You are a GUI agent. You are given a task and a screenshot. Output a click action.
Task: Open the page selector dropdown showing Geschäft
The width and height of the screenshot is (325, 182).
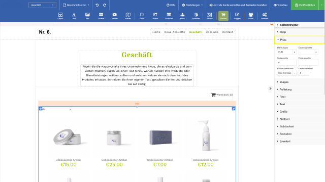[x=42, y=5]
